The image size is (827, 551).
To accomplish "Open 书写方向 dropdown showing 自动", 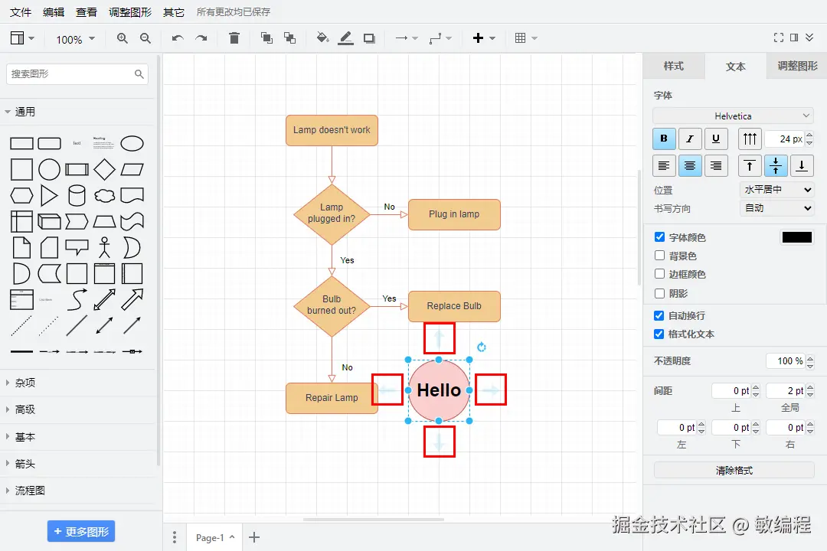I will [777, 208].
